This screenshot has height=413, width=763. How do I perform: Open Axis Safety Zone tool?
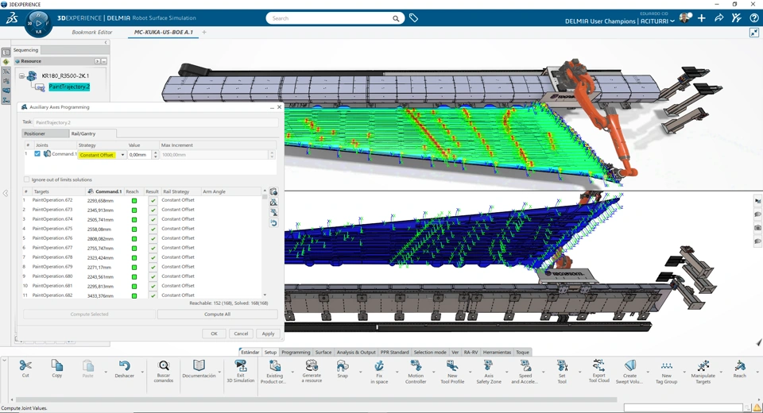(489, 366)
